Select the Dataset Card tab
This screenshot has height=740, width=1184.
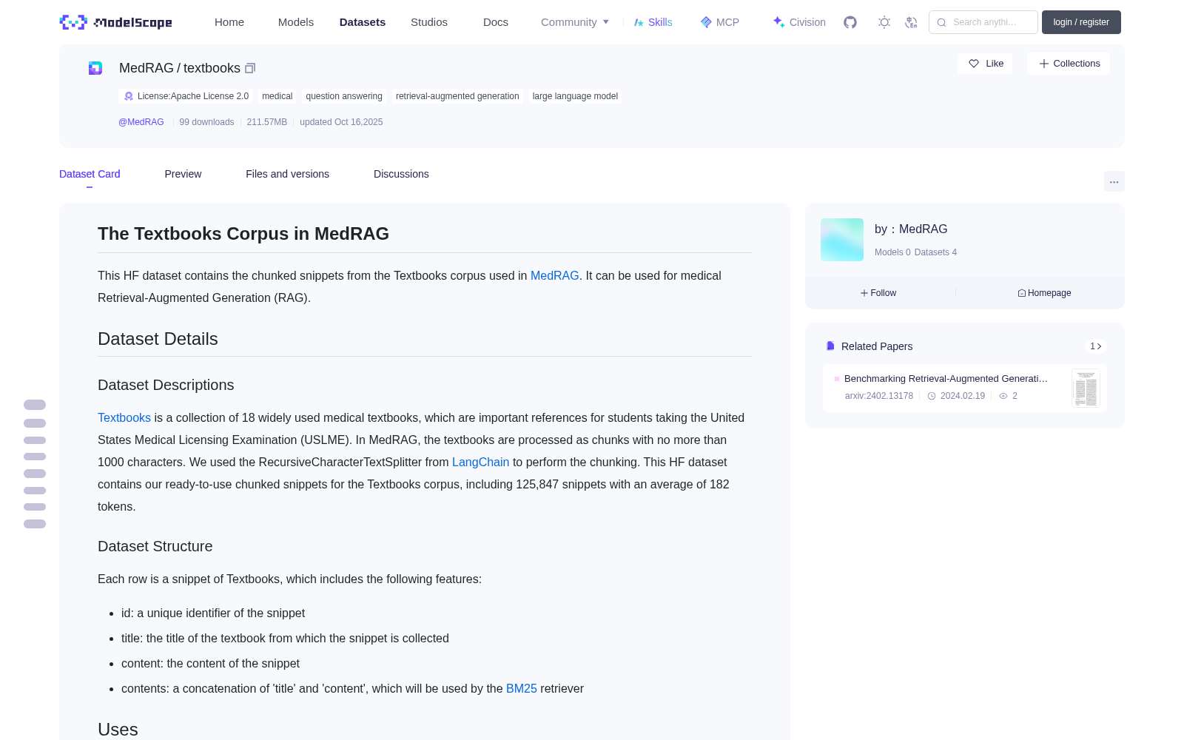(90, 174)
